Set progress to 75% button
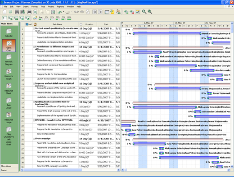Viewport: 234px width, 177px height. (x=63, y=18)
